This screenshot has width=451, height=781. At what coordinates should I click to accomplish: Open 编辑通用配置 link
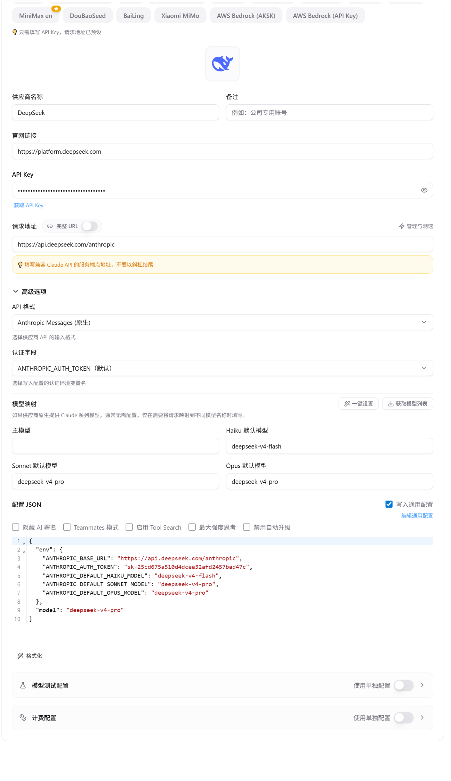pos(417,515)
